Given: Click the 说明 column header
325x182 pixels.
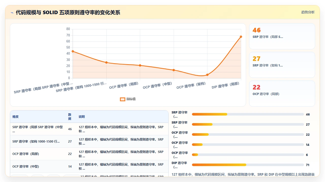Looking at the screenshot, I should point(82,117).
